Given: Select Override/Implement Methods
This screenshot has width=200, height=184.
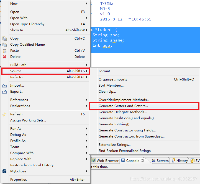Looking at the screenshot, I should pyautogui.click(x=144, y=100).
